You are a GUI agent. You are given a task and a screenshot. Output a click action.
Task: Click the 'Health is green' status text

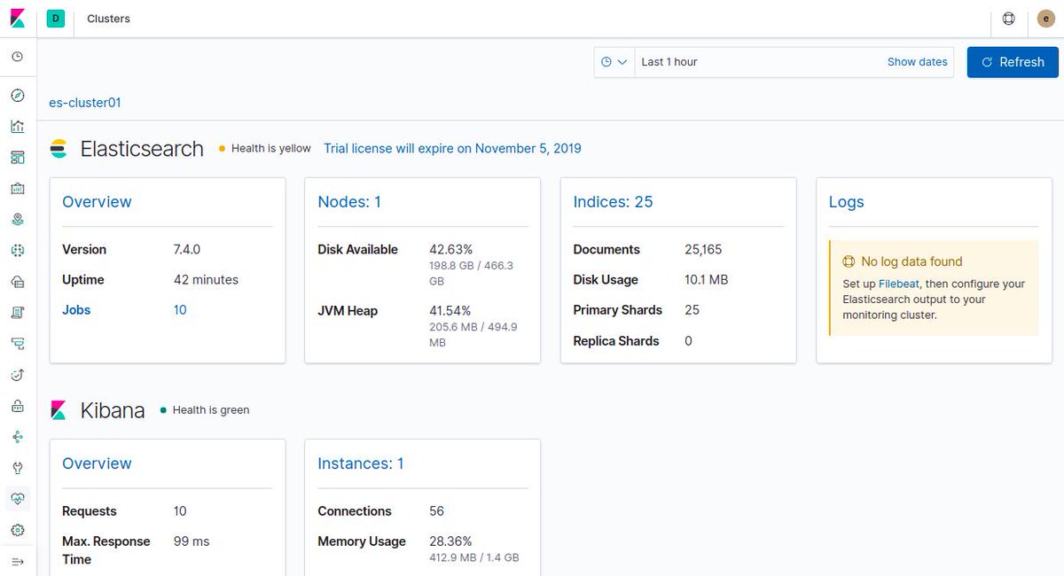pyautogui.click(x=211, y=409)
